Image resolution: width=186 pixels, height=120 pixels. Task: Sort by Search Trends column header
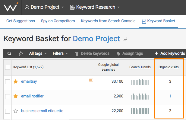(x=140, y=67)
